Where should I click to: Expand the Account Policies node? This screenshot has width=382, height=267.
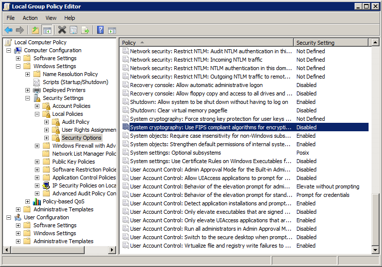(x=37, y=106)
